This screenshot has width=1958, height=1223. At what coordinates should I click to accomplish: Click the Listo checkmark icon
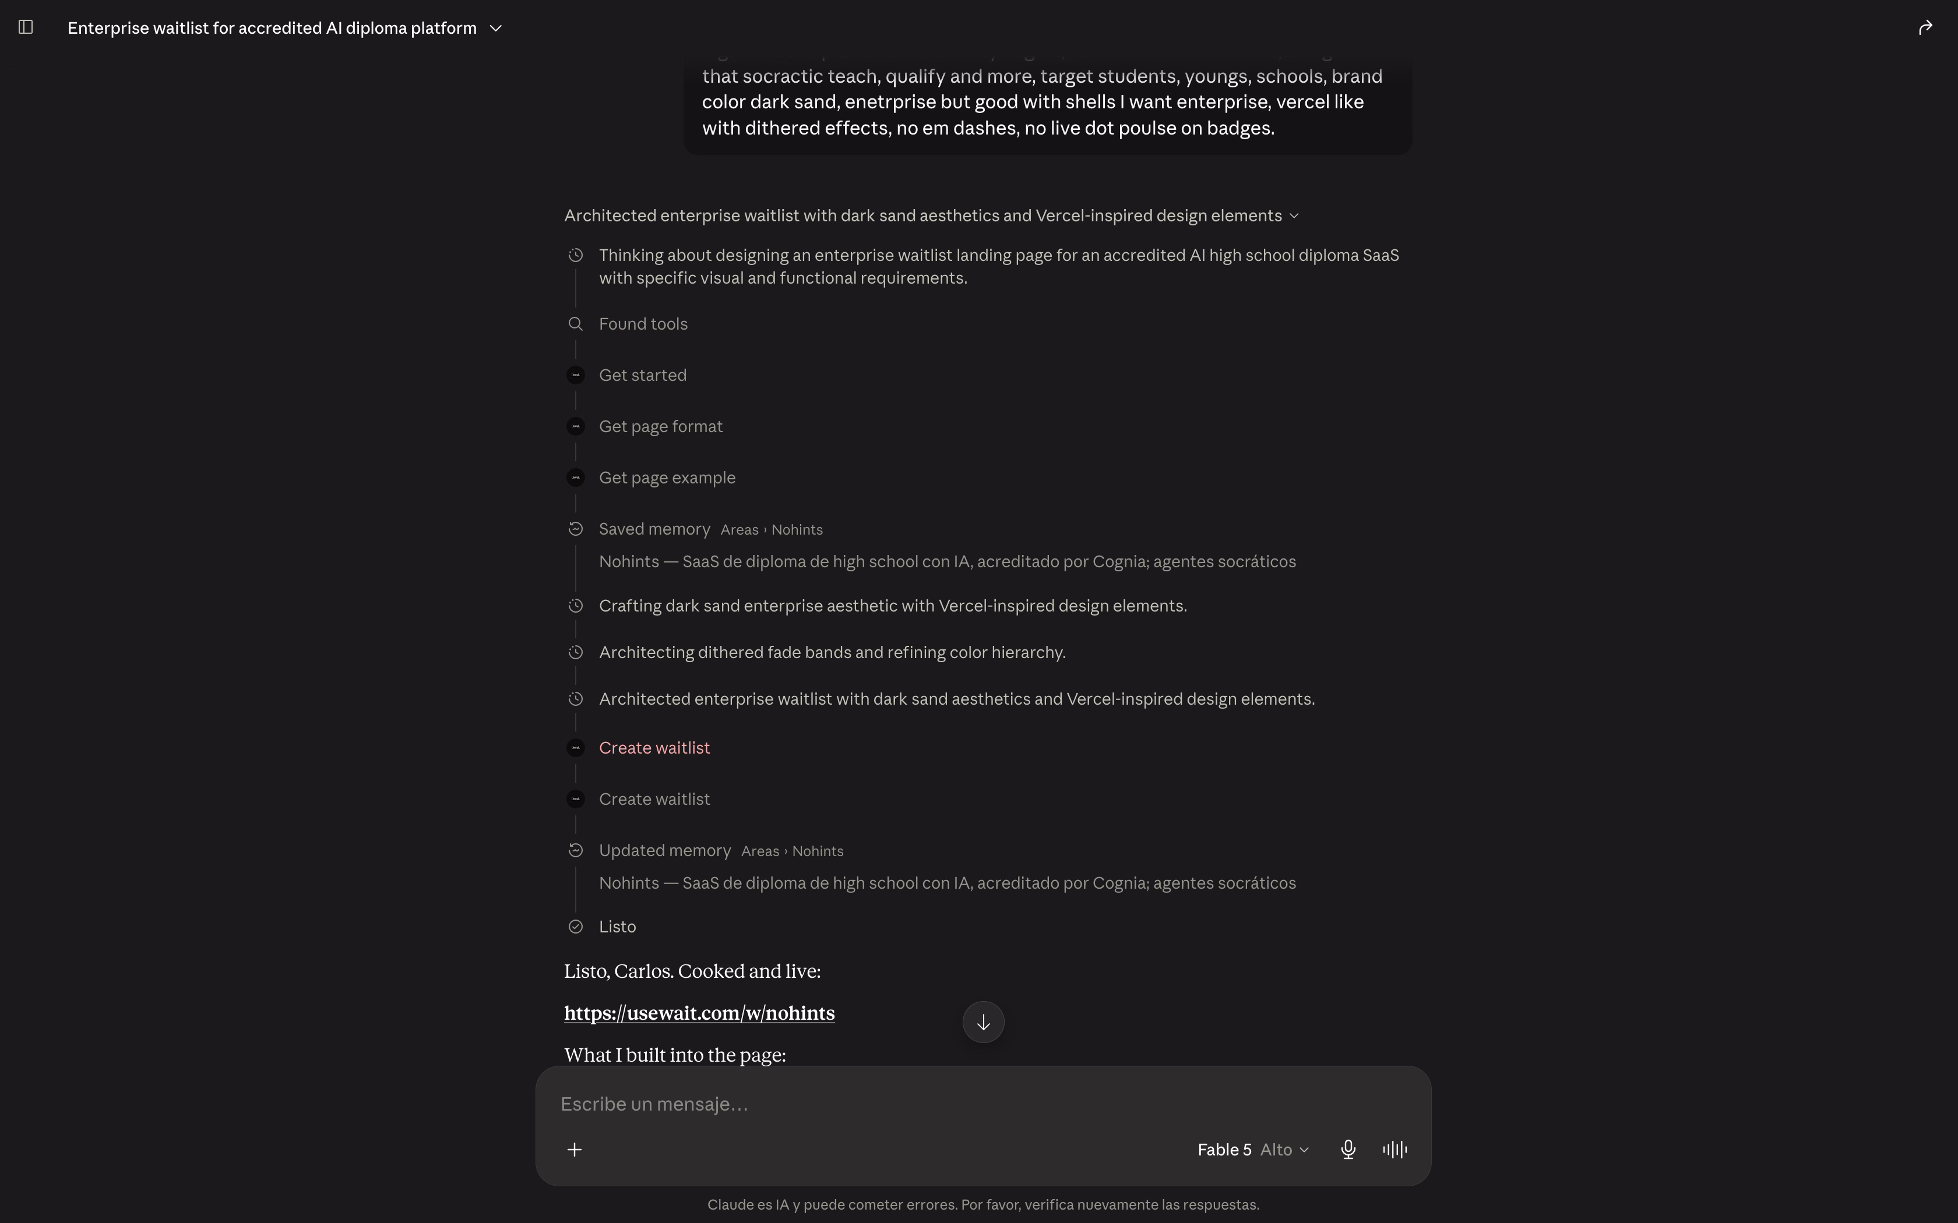[575, 927]
